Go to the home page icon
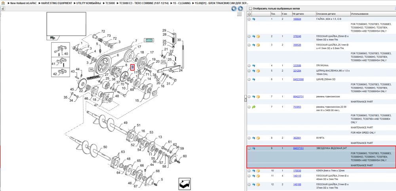The width and height of the screenshot is (396, 191). click(x=3, y=3)
